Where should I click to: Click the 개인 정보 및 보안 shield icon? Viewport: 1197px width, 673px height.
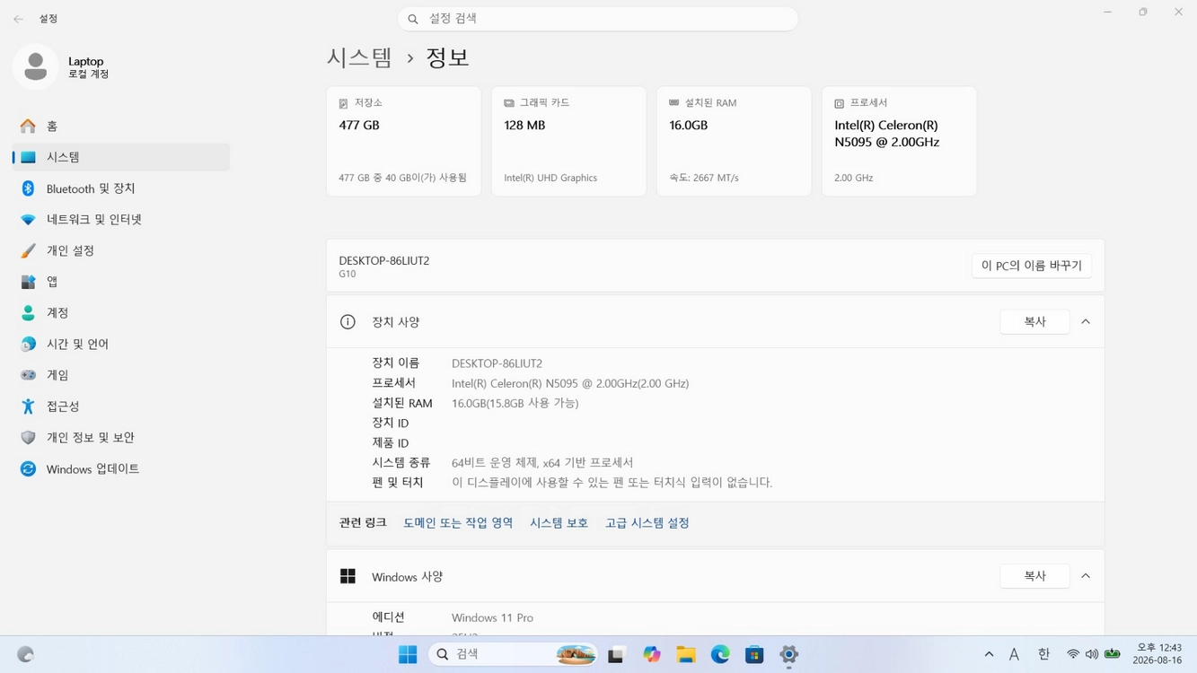click(29, 438)
